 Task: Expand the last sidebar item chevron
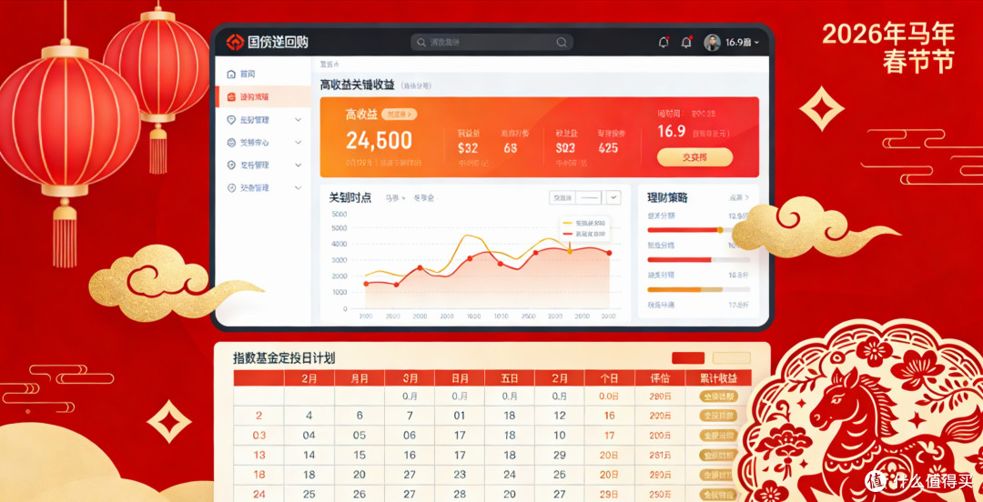tap(298, 187)
